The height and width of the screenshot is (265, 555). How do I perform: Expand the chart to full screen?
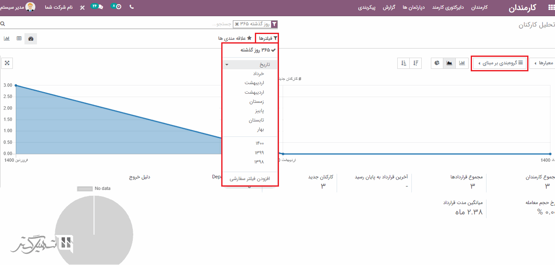7,63
